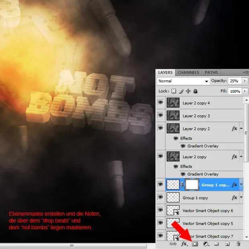This screenshot has width=249, height=249.
Task: Collapse effects of Layer 2 copy 2
Action: (241, 129)
